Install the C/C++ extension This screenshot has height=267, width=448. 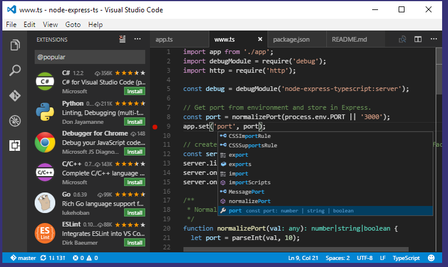coord(135,182)
